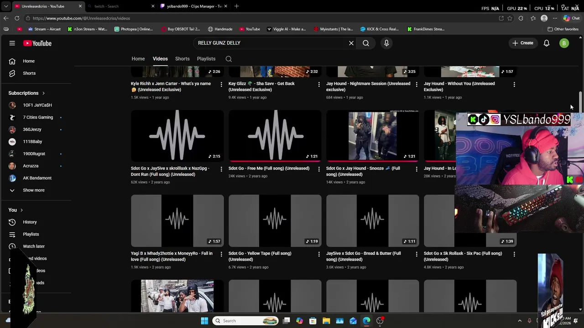Open options for Bread & Butter video
584x328 pixels.
click(417, 254)
